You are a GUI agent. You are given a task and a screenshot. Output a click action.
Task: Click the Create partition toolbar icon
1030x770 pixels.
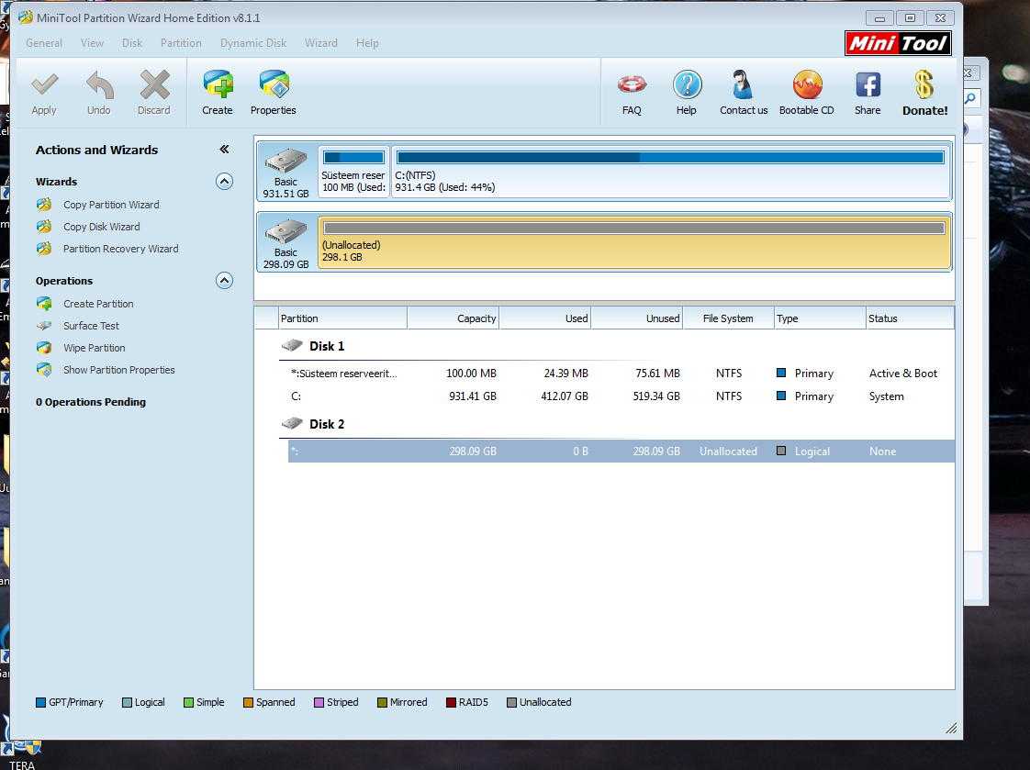tap(218, 84)
